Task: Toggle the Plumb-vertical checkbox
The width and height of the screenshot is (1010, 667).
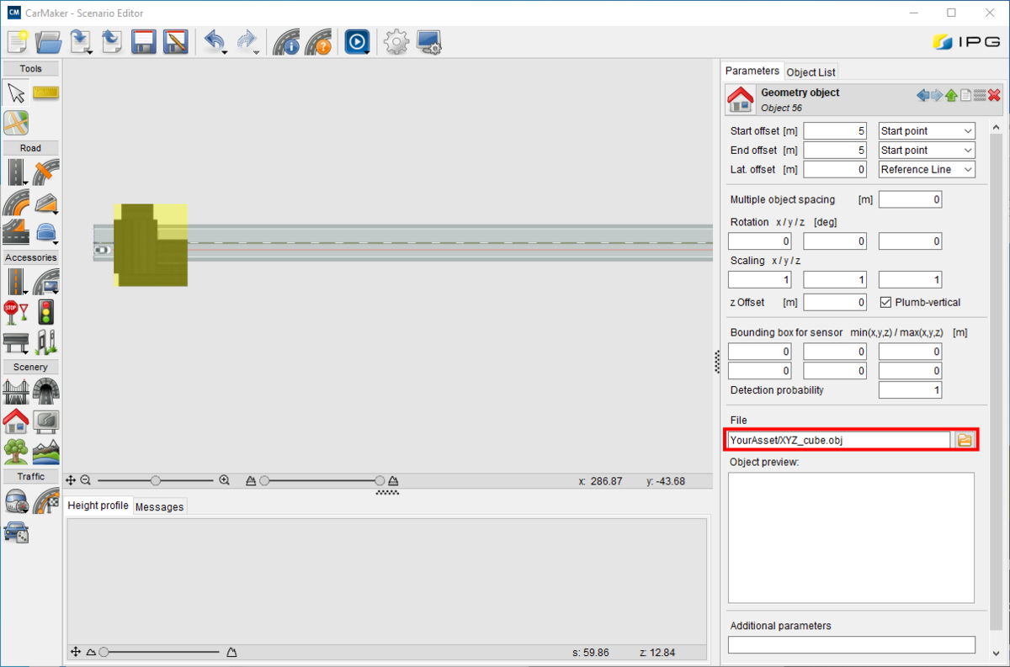Action: point(885,302)
